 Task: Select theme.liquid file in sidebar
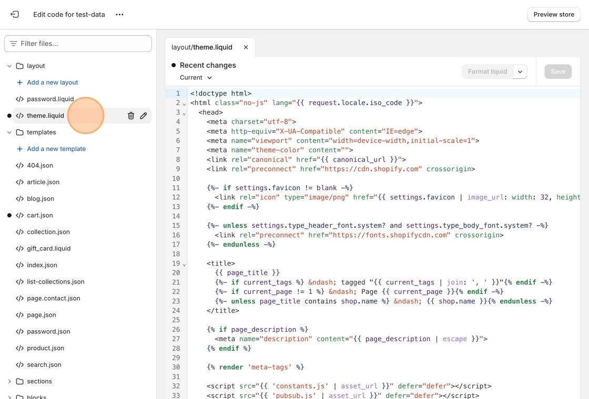(45, 115)
